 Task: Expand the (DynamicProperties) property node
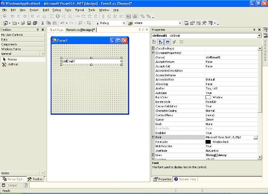[x=153, y=53]
